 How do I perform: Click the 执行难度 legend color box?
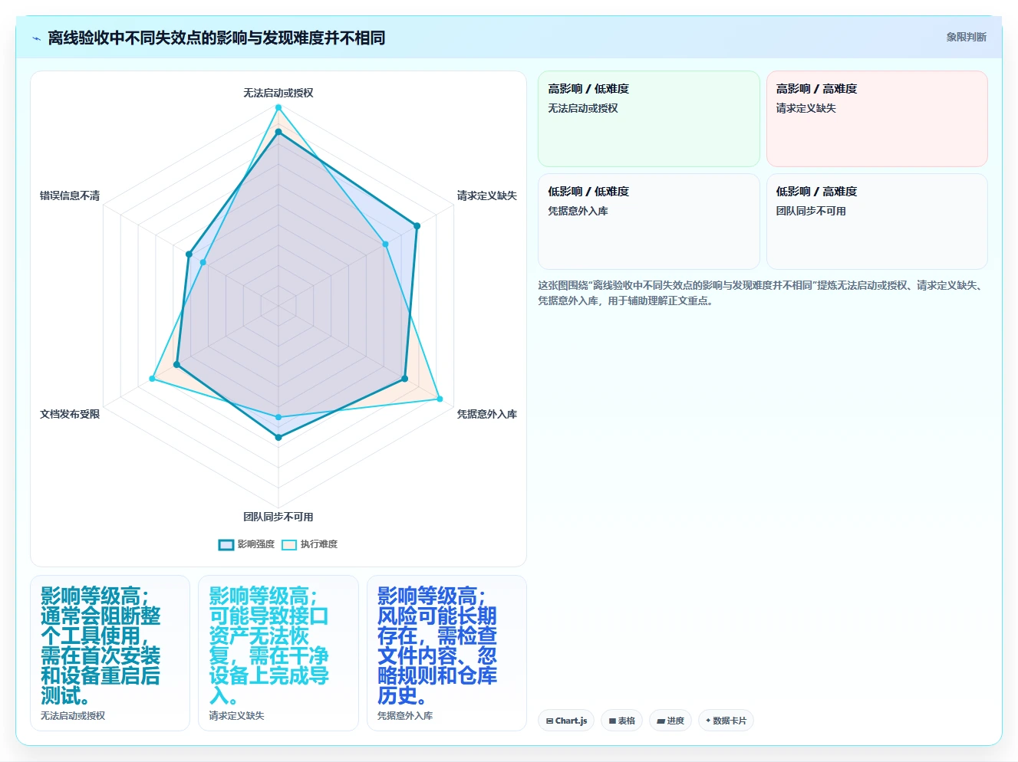coord(289,545)
